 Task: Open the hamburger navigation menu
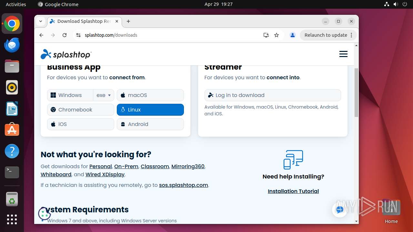pos(343,54)
